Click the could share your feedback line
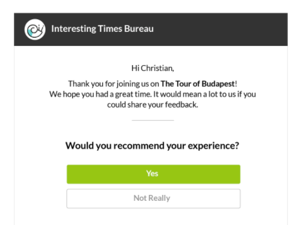Viewport: 297px width, 225px height. click(152, 105)
